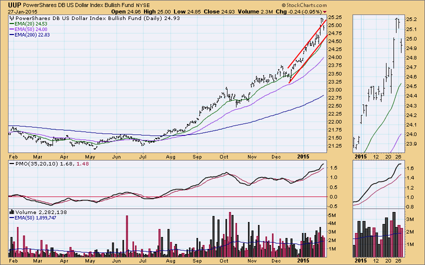
Task: Select the Open 24.96 value
Action: point(126,11)
